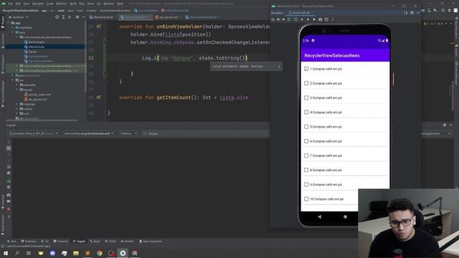Image resolution: width=459 pixels, height=258 pixels.
Task: Open the Help menu
Action: (120, 4)
